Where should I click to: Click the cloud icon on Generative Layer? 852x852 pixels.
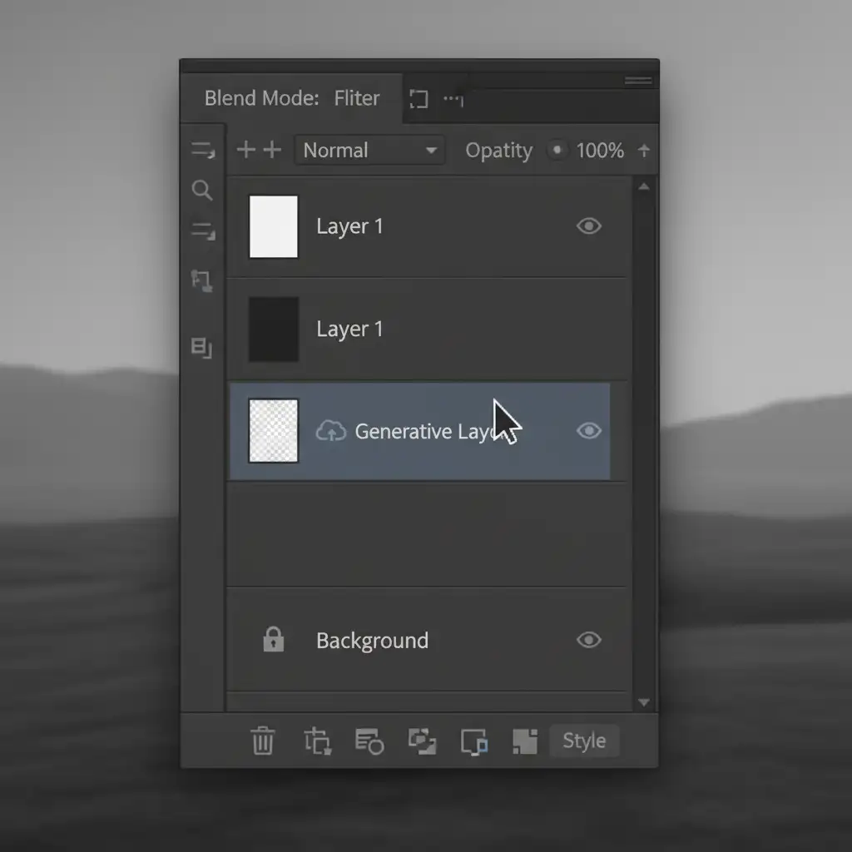(330, 431)
